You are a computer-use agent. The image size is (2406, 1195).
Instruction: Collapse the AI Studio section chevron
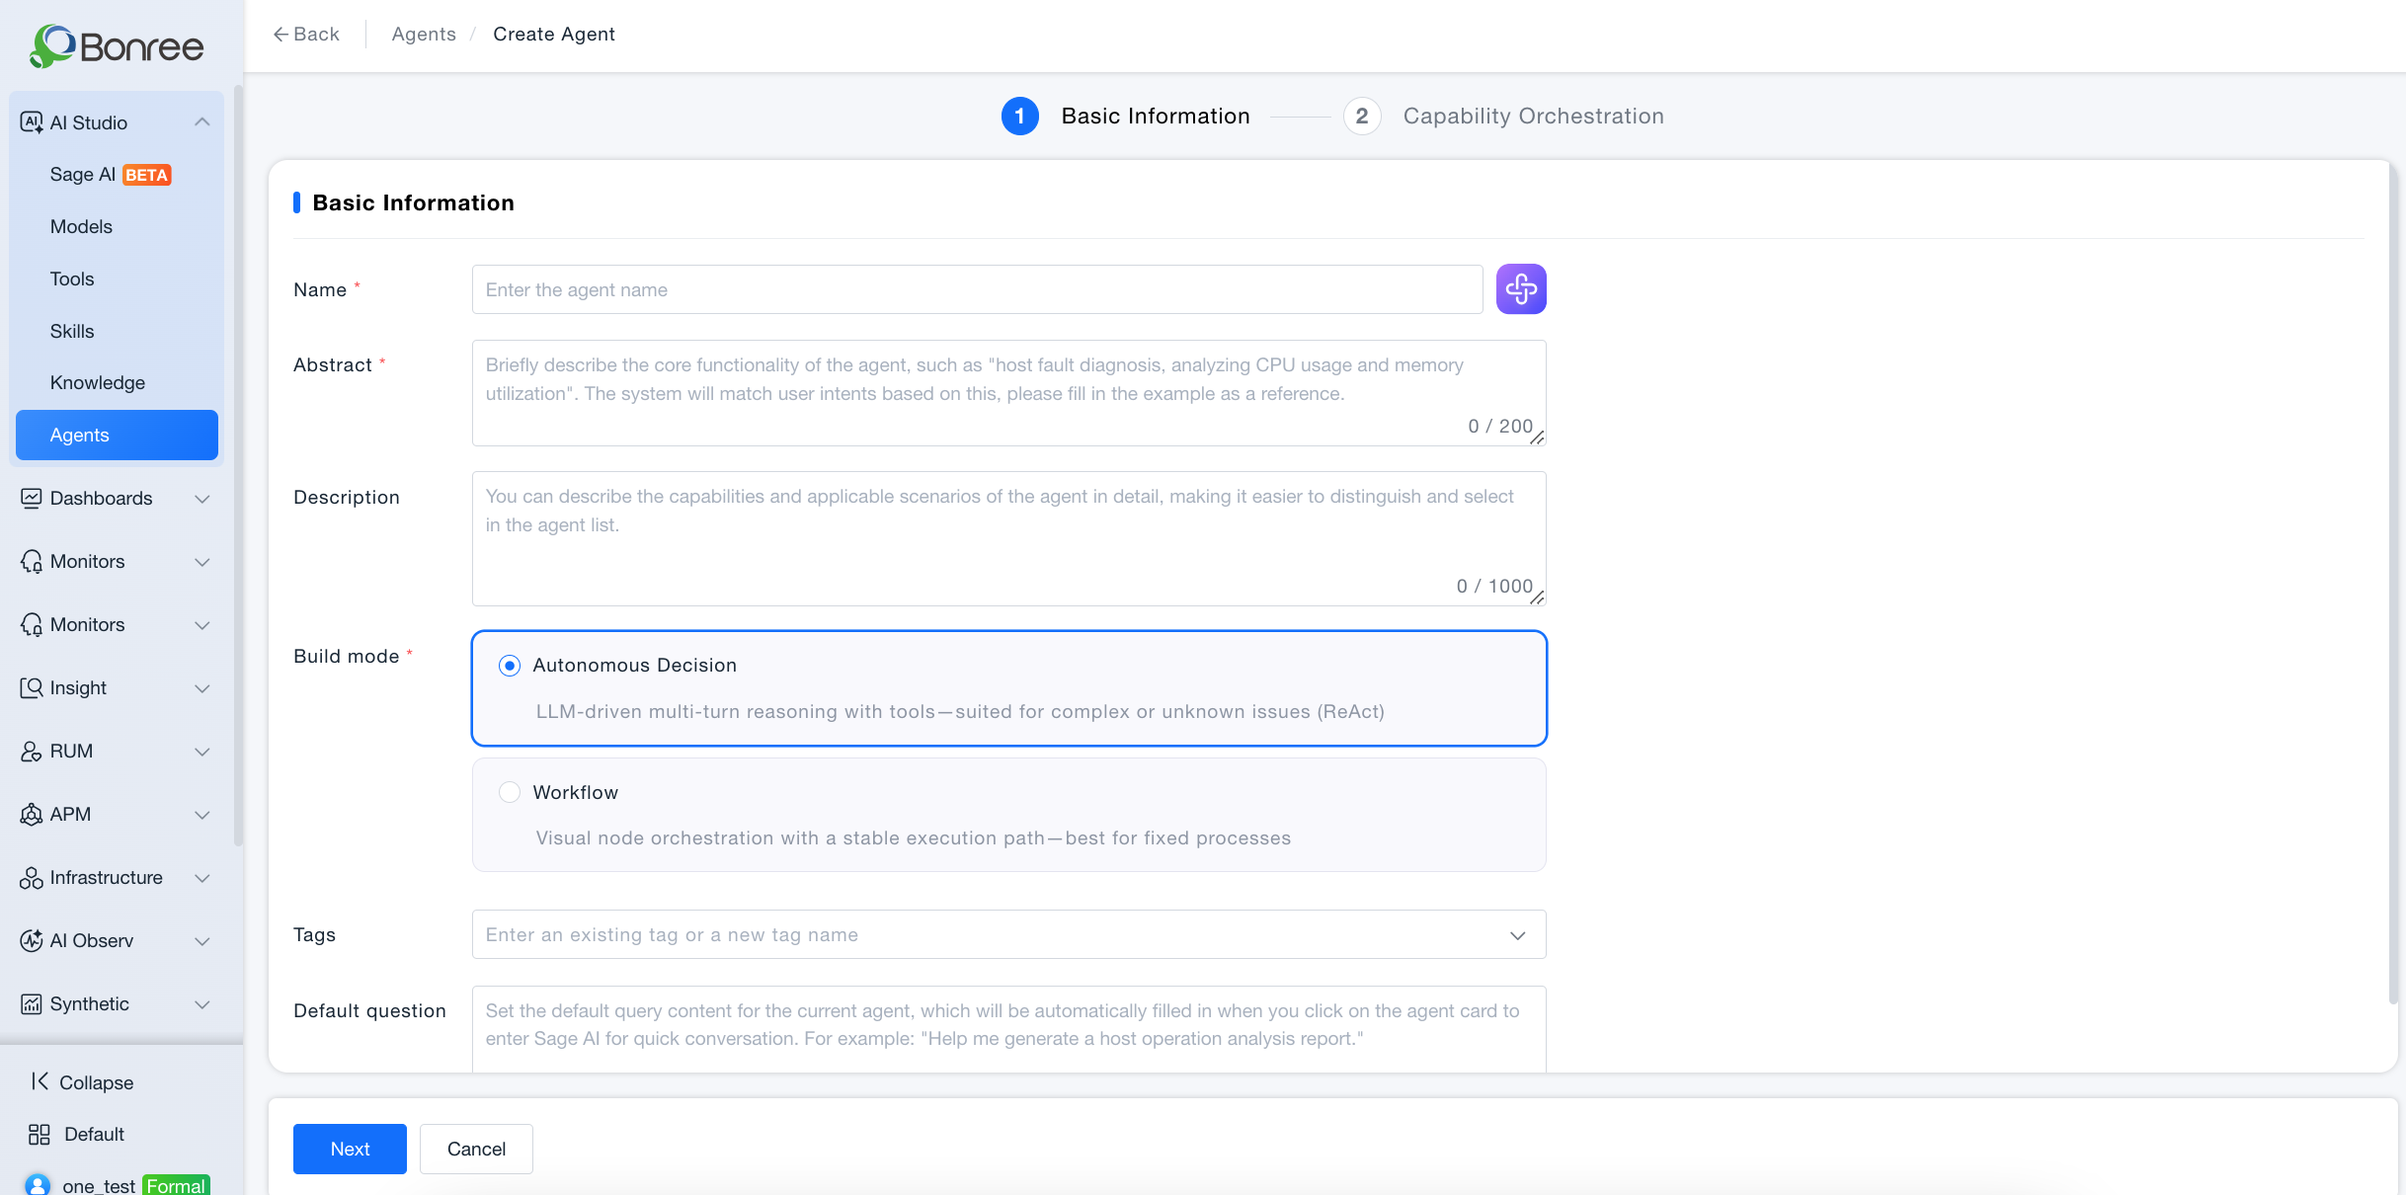(202, 122)
